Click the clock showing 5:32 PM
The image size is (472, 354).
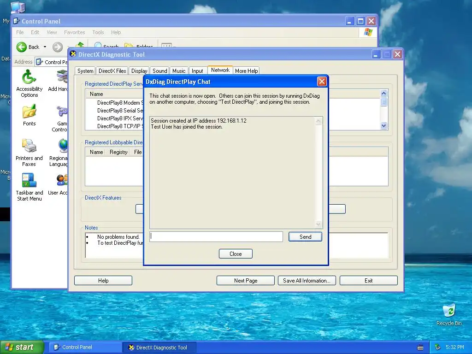(454, 348)
